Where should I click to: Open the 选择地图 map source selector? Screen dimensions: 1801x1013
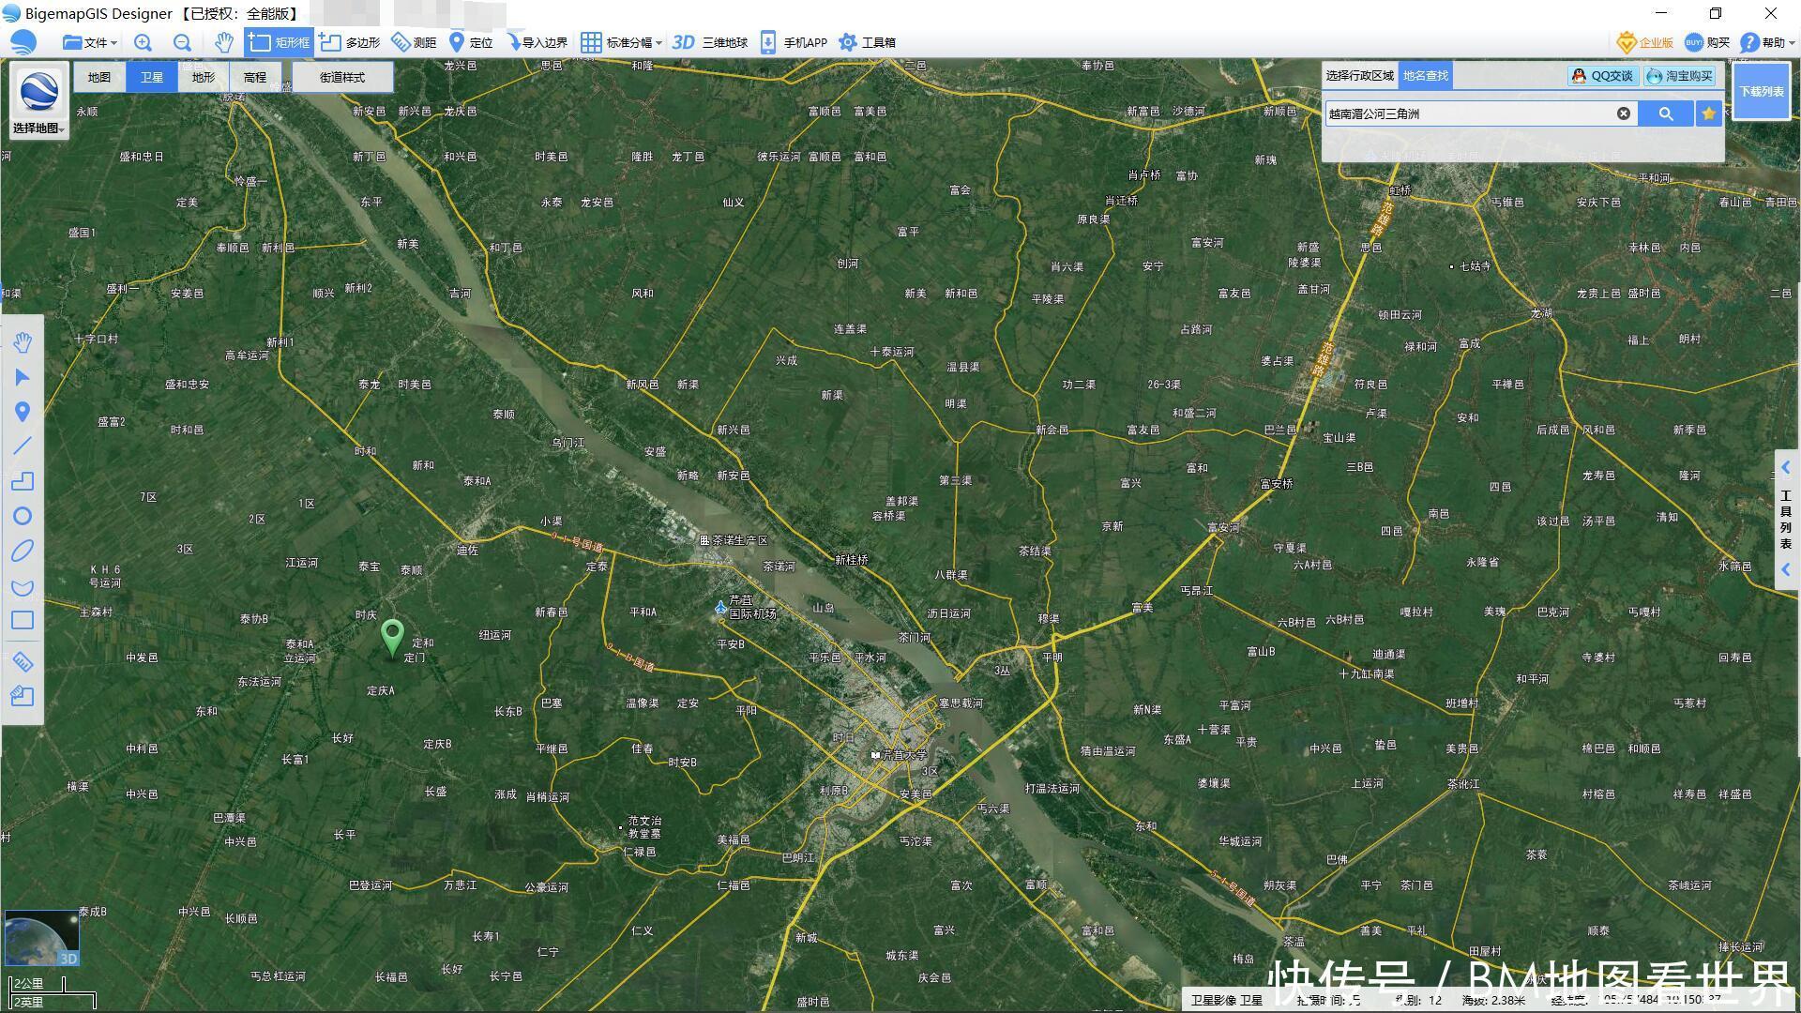tap(38, 103)
